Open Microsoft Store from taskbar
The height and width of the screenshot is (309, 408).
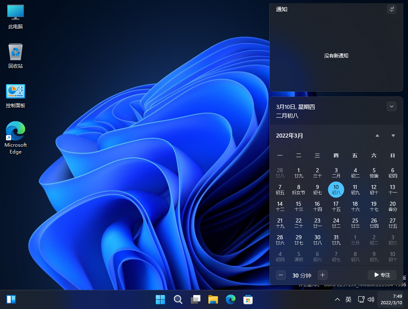[x=248, y=299]
